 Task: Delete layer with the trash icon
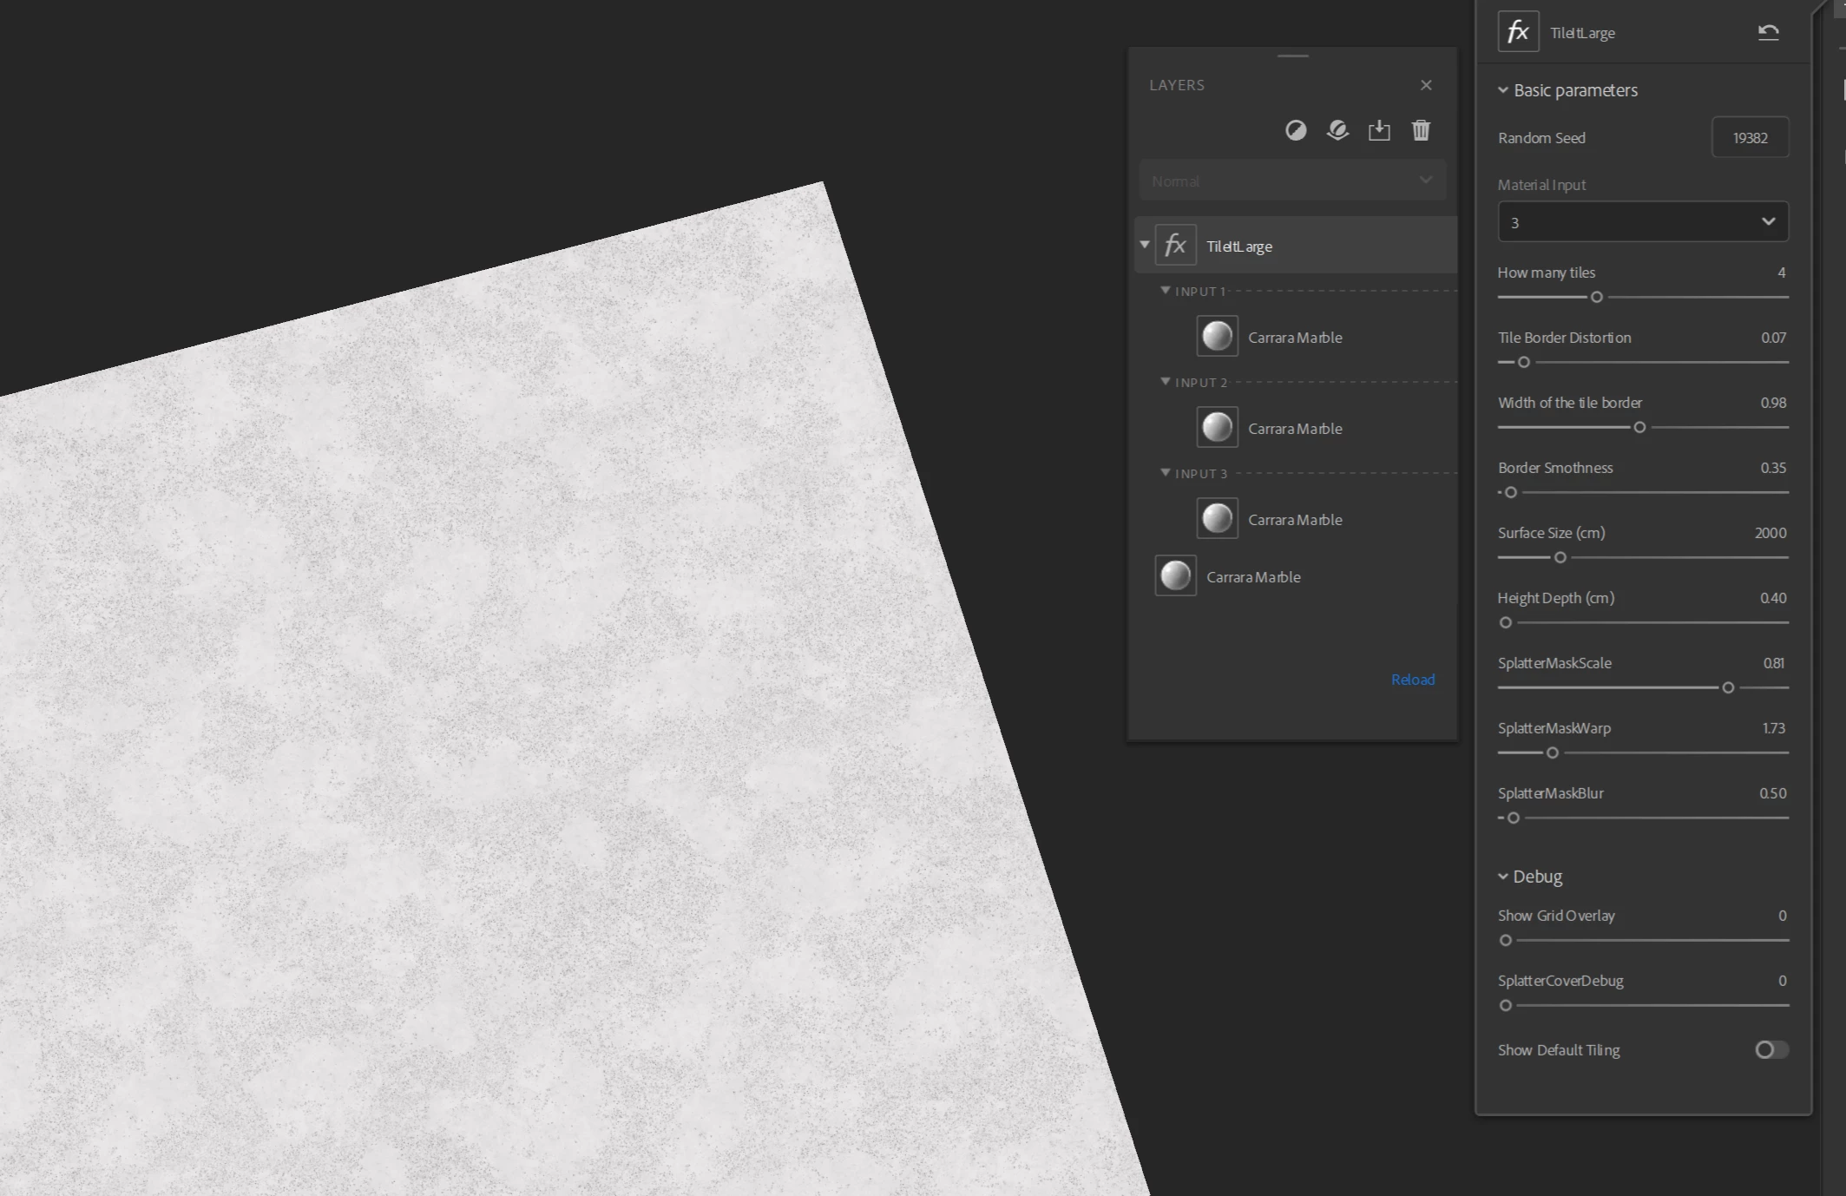(1421, 130)
